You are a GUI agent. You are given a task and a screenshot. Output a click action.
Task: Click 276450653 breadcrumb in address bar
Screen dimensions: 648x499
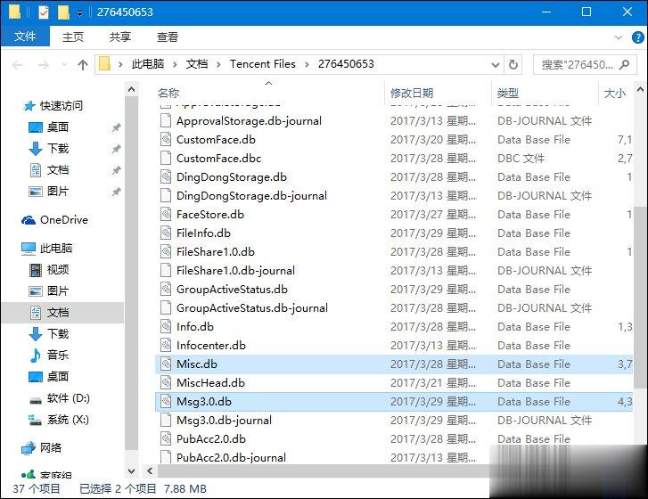pyautogui.click(x=346, y=64)
